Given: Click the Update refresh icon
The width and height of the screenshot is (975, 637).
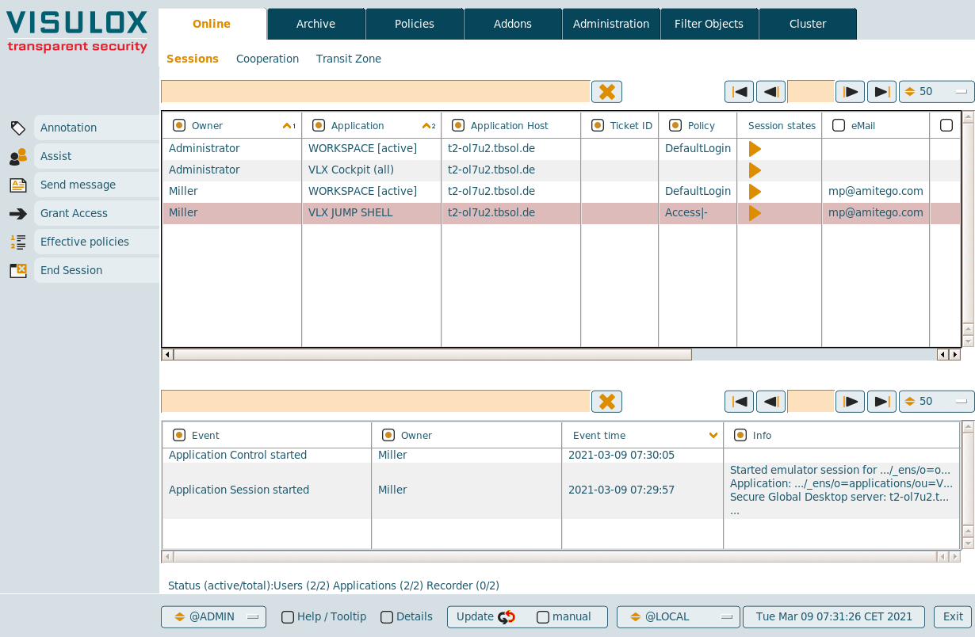Looking at the screenshot, I should (507, 617).
